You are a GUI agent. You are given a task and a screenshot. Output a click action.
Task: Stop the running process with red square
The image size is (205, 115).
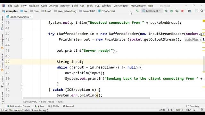pos(182,11)
